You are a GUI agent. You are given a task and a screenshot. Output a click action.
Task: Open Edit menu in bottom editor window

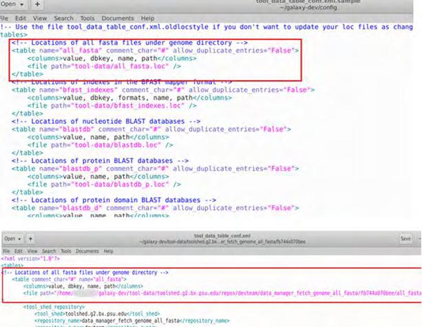coord(19,251)
